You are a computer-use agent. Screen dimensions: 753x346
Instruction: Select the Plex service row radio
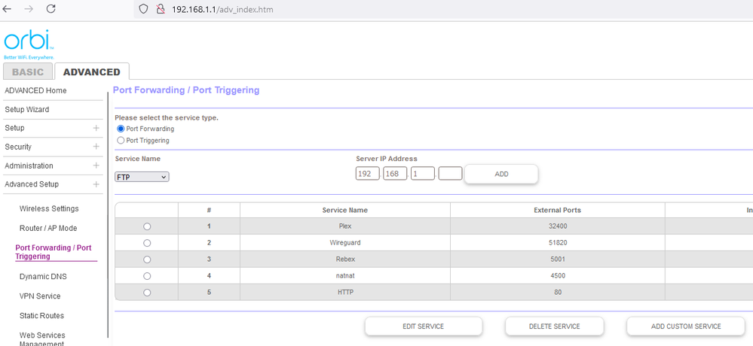click(146, 226)
